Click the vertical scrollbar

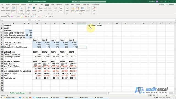175,56
